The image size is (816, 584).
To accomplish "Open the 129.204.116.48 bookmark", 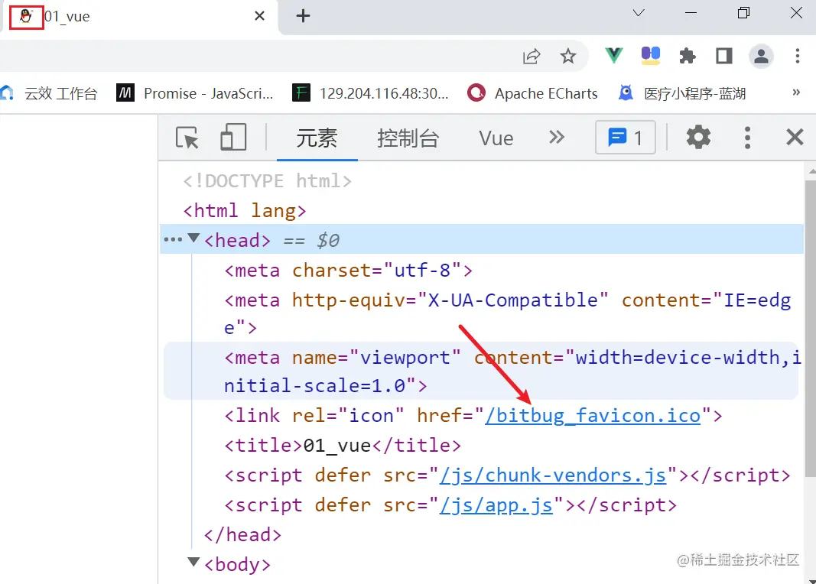I will pos(370,93).
